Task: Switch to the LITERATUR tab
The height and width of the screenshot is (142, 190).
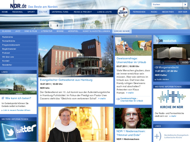Action: [47, 31]
